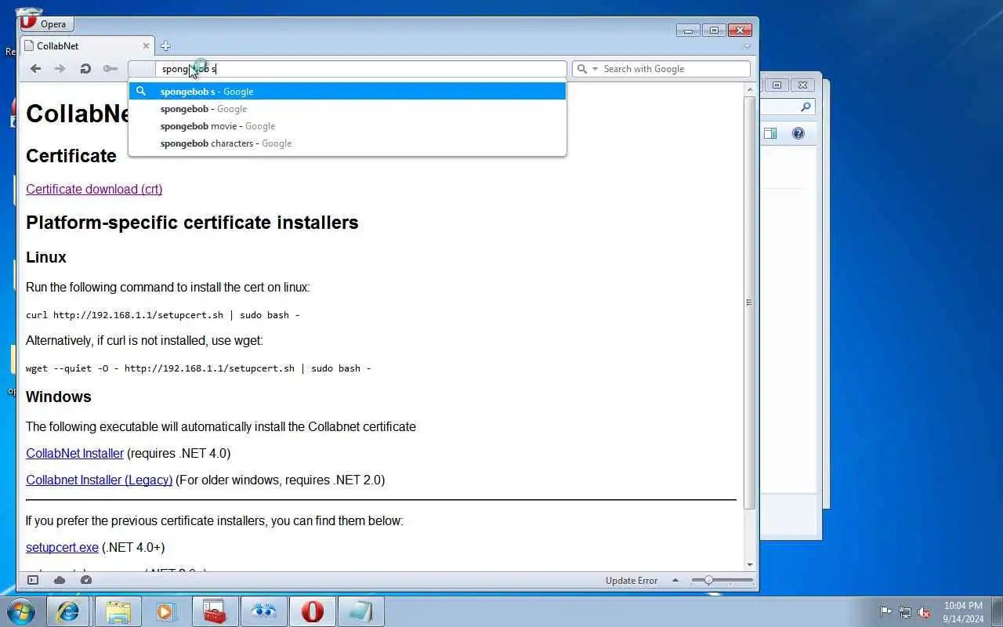Open help icon in the background window
The image size is (1003, 627).
pos(798,133)
